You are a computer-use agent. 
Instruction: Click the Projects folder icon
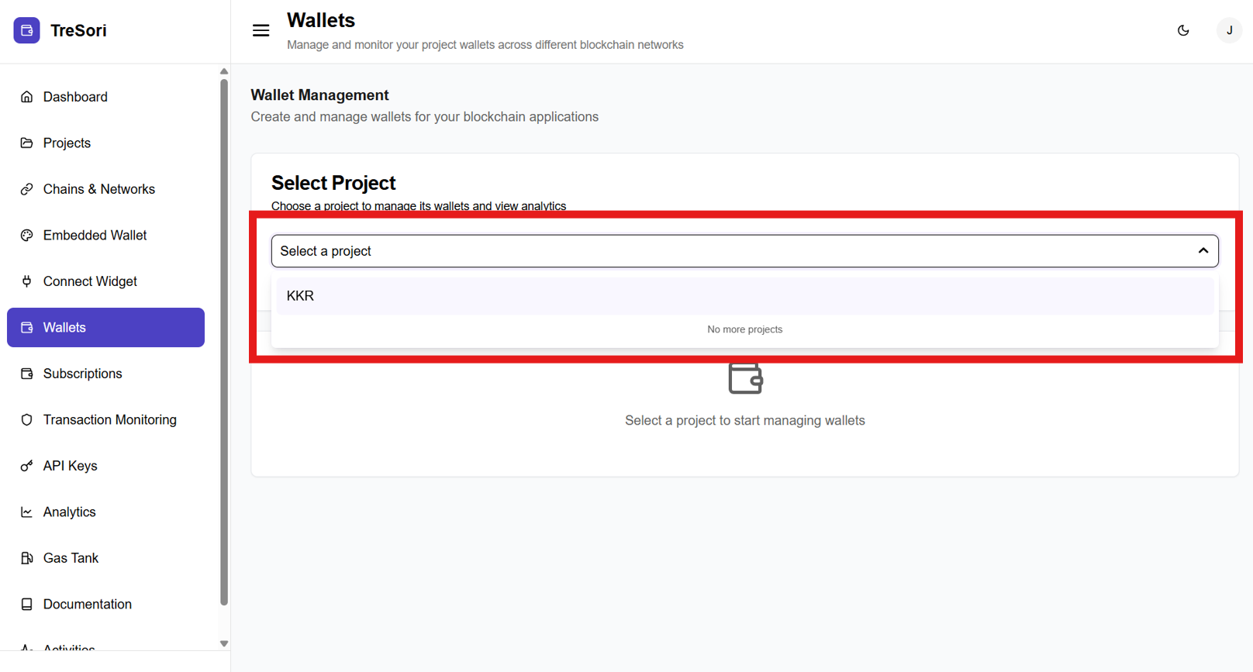tap(27, 143)
